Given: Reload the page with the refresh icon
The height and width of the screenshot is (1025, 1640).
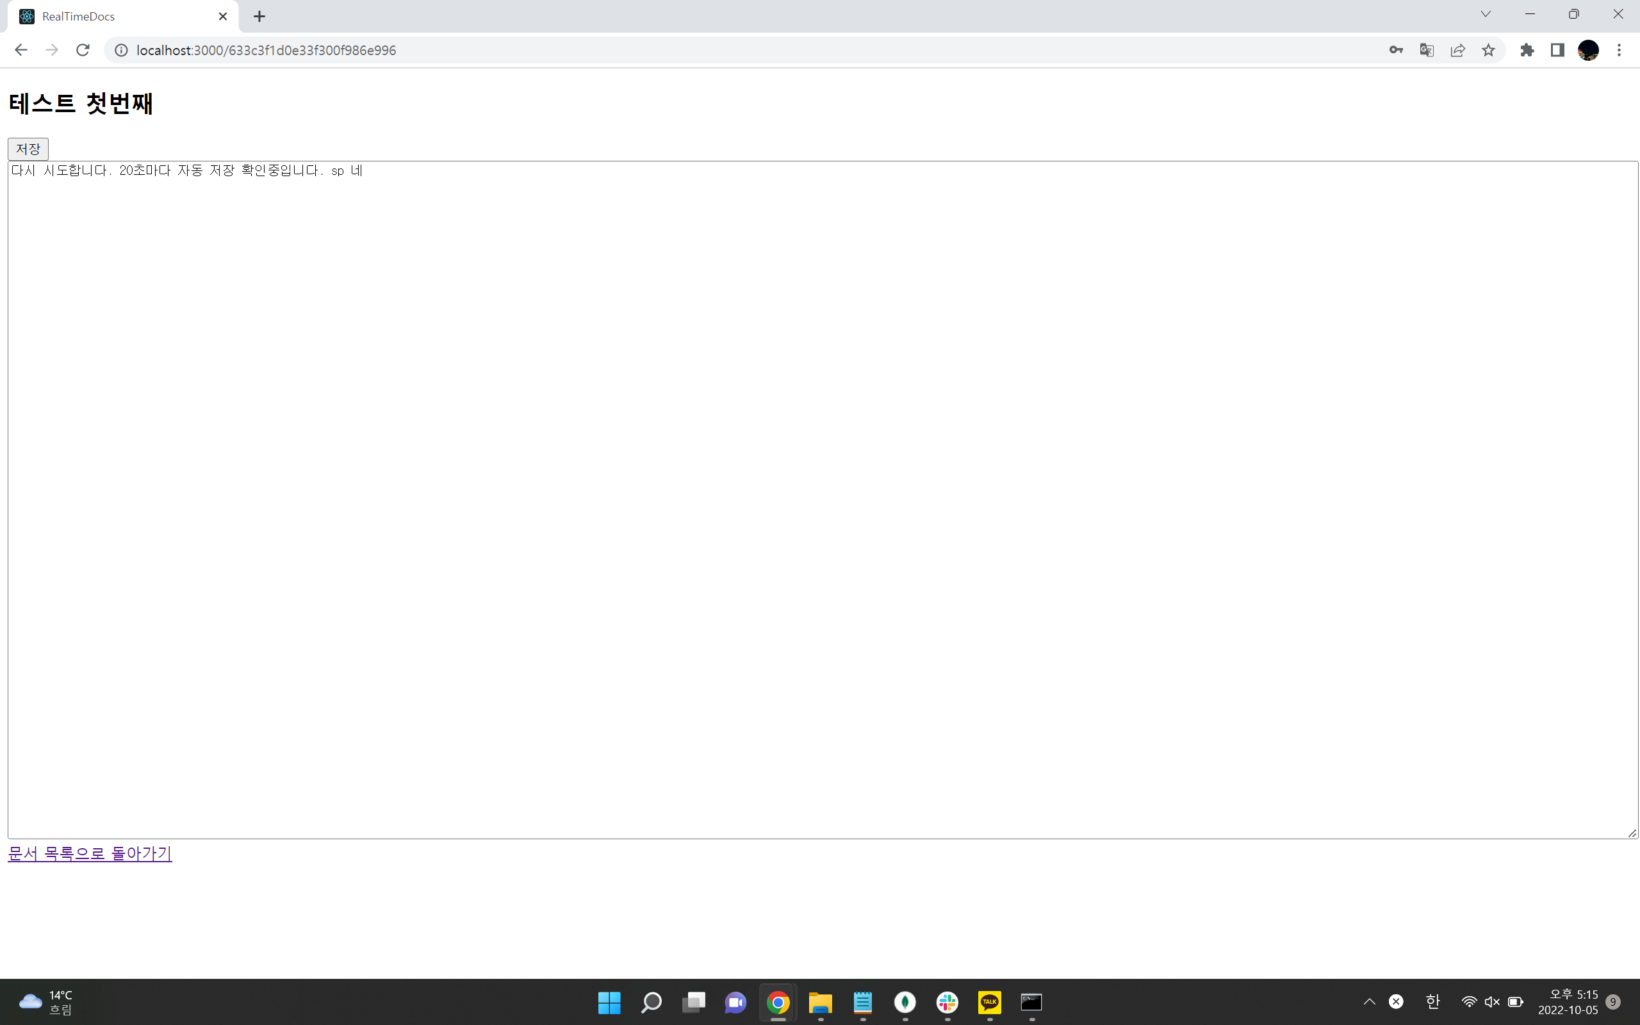Looking at the screenshot, I should click(83, 50).
